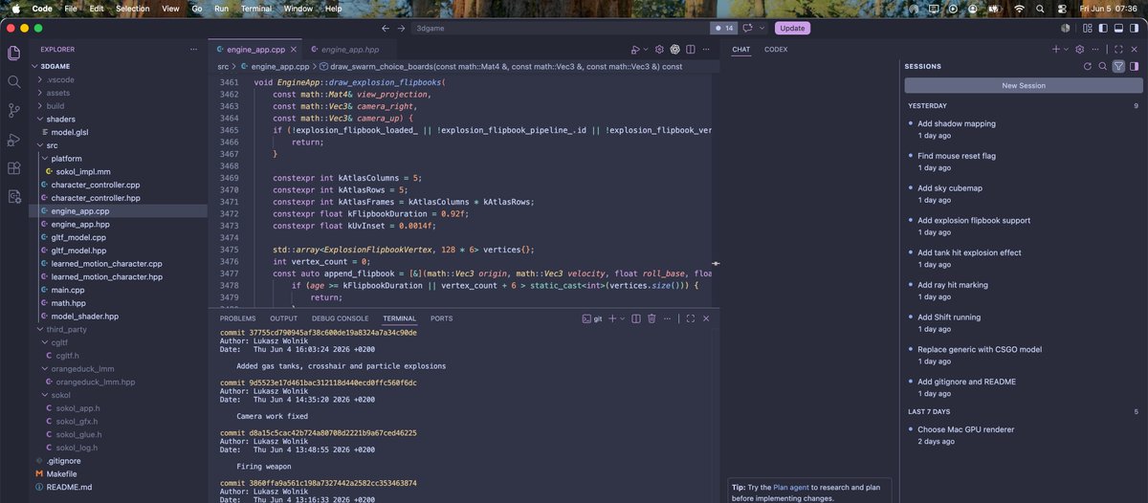
Task: Click the Plan agent link in tip
Action: tap(792, 487)
